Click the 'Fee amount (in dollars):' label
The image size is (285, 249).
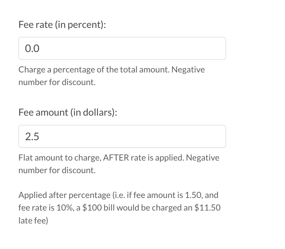point(68,113)
